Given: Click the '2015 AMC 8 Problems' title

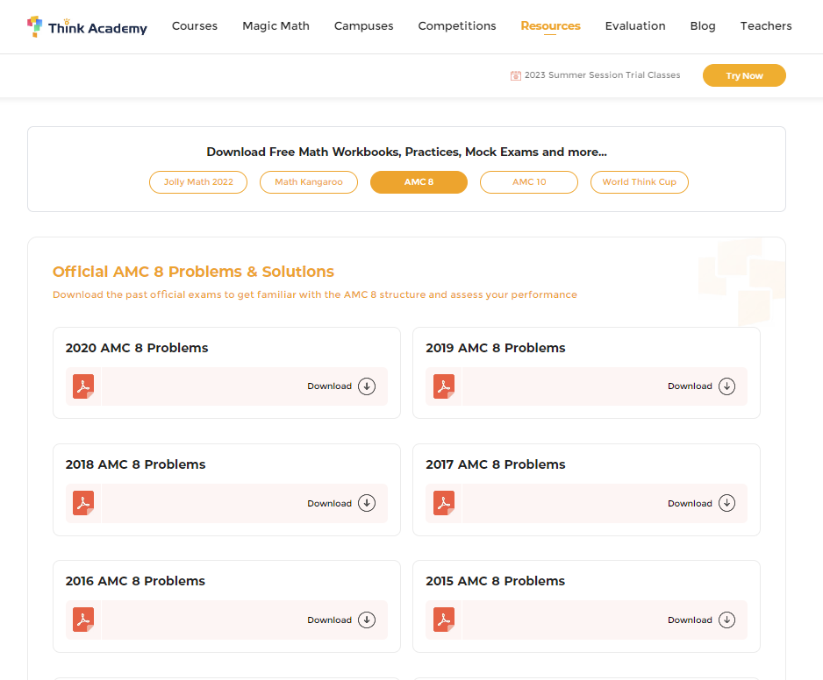Looking at the screenshot, I should point(496,581).
